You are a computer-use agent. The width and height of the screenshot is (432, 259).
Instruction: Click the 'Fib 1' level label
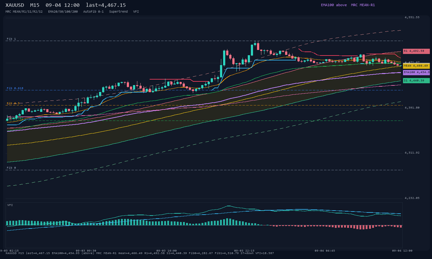tap(11, 39)
